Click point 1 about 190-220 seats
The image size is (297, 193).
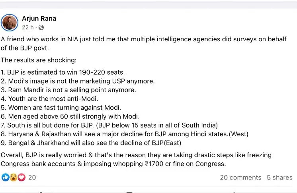coord(63,72)
